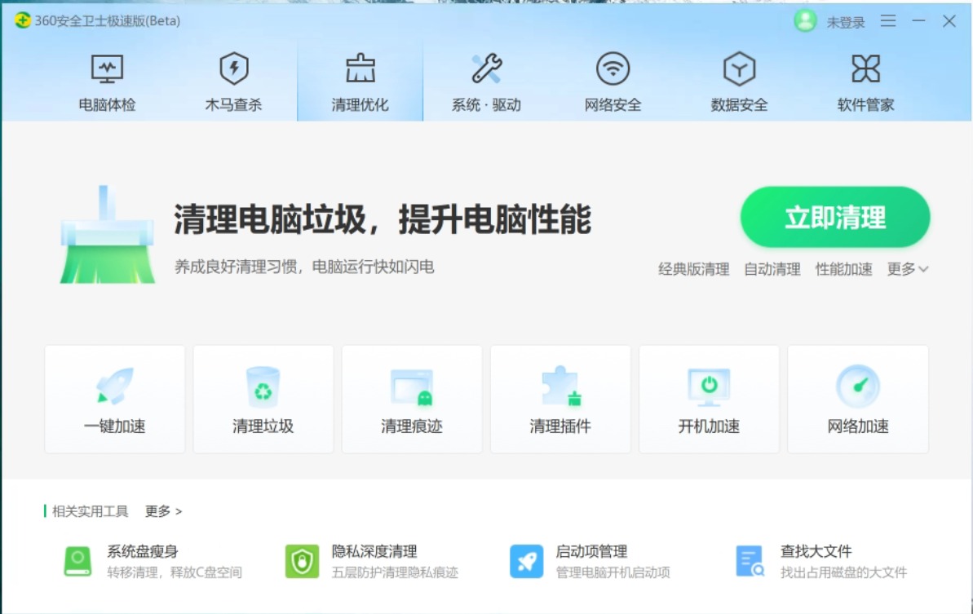973x614 pixels.
Task: Click the 立即清理 button
Action: pos(835,217)
